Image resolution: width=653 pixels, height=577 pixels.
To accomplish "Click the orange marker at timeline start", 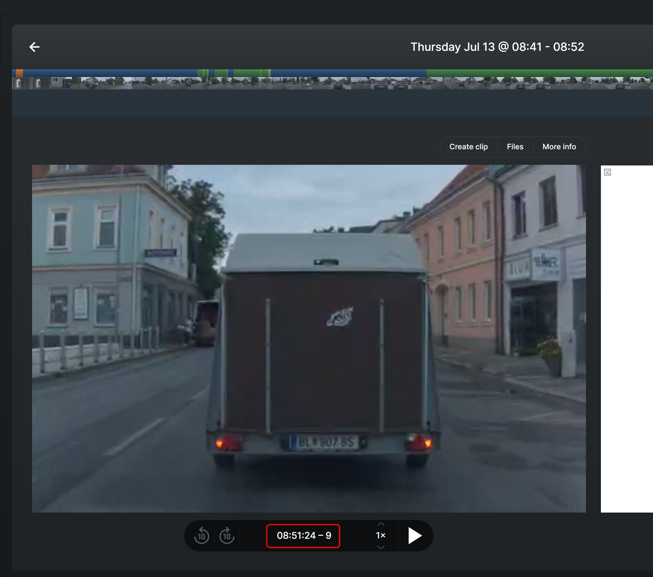I will 20,73.
